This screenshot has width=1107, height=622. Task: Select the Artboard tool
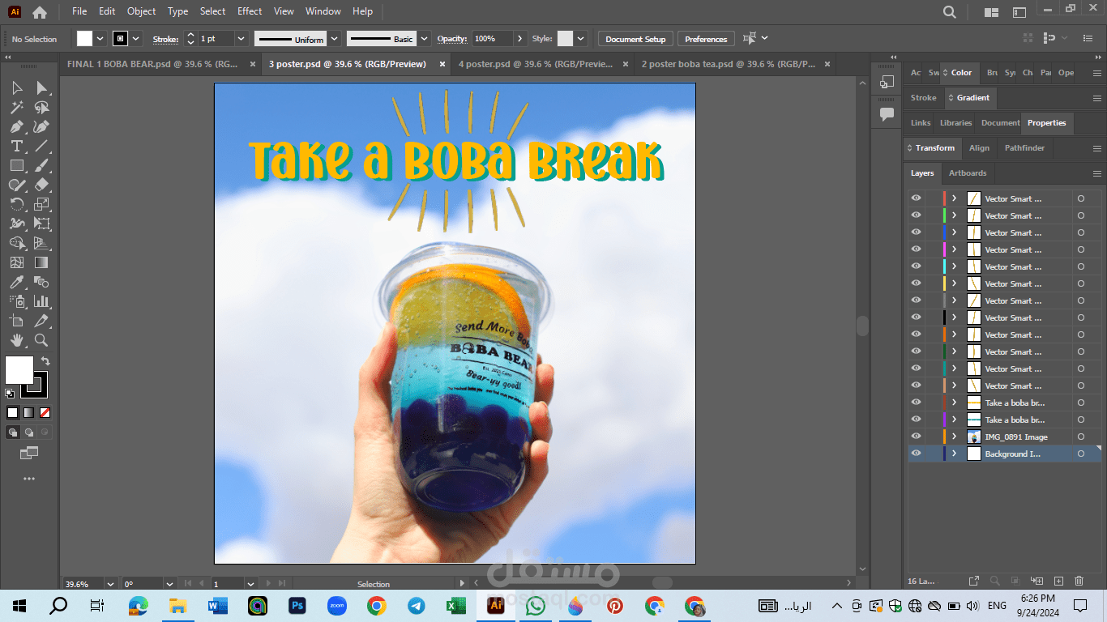tap(17, 321)
